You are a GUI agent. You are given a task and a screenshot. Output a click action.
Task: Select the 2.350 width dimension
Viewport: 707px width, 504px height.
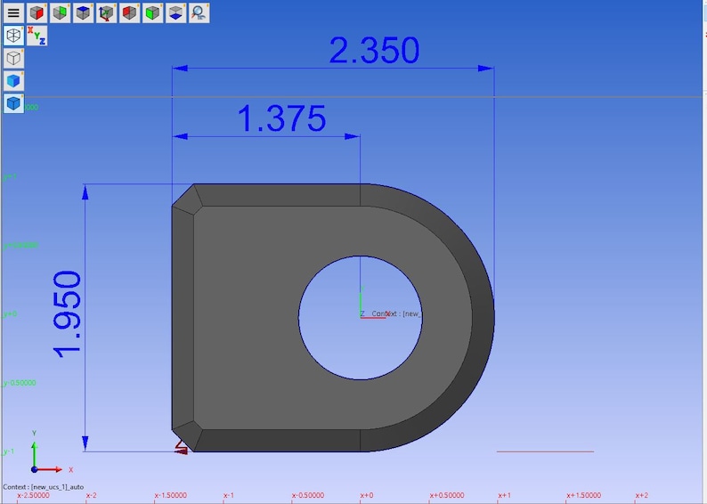[374, 50]
